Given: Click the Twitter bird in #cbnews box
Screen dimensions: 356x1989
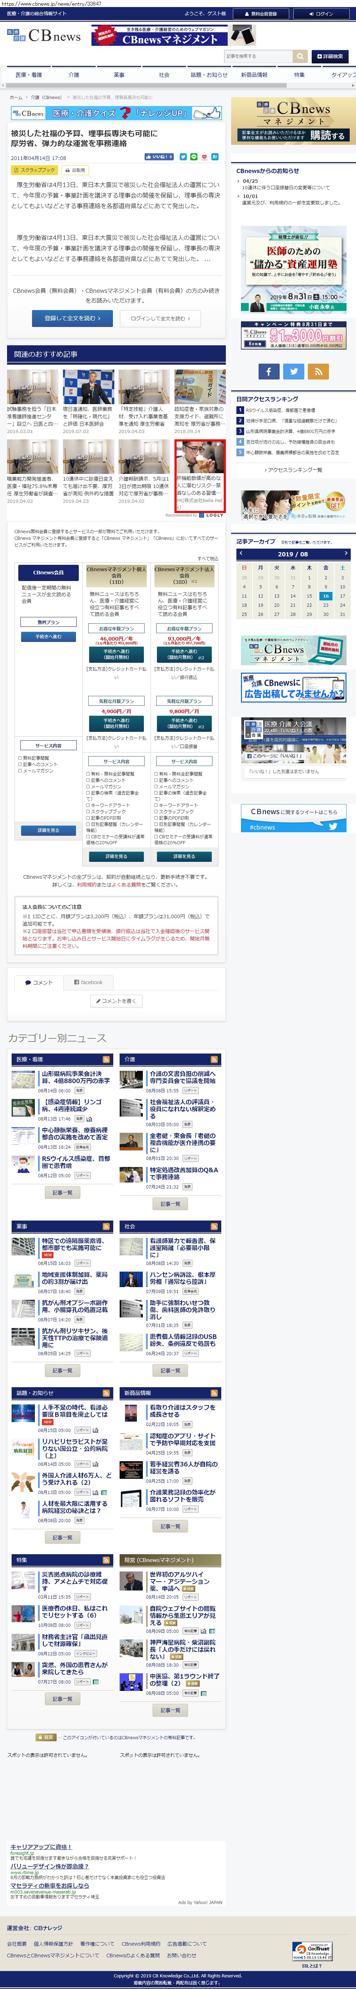Looking at the screenshot, I should coord(333,826).
